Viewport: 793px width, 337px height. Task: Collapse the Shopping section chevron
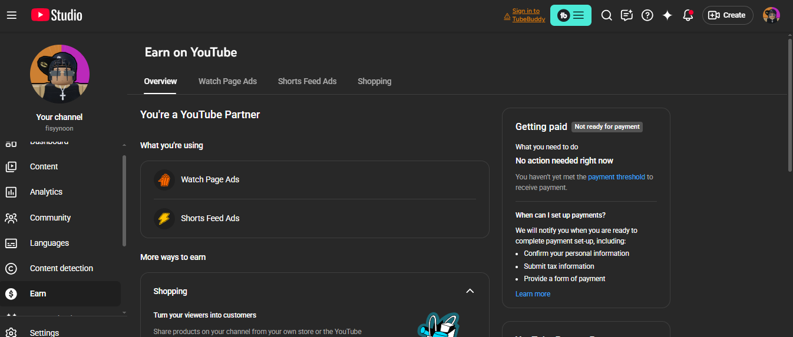tap(470, 291)
